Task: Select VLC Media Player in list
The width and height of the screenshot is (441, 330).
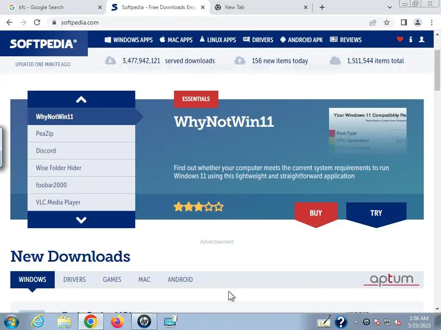Action: [x=81, y=202]
